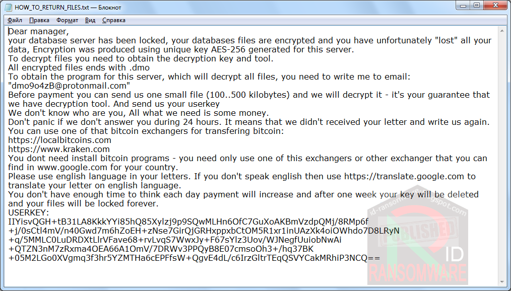Click the https://translate.google.com text

pos(404,176)
